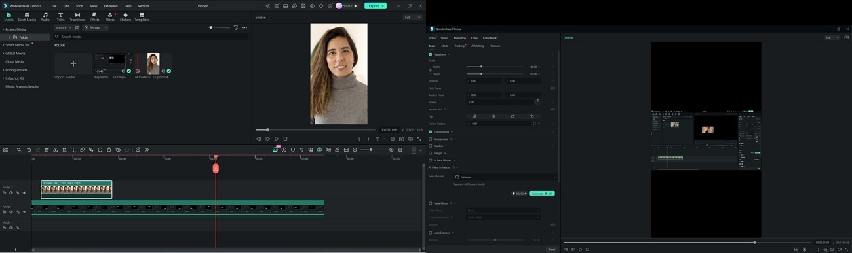Switch to Color tab in properties window

[474, 38]
